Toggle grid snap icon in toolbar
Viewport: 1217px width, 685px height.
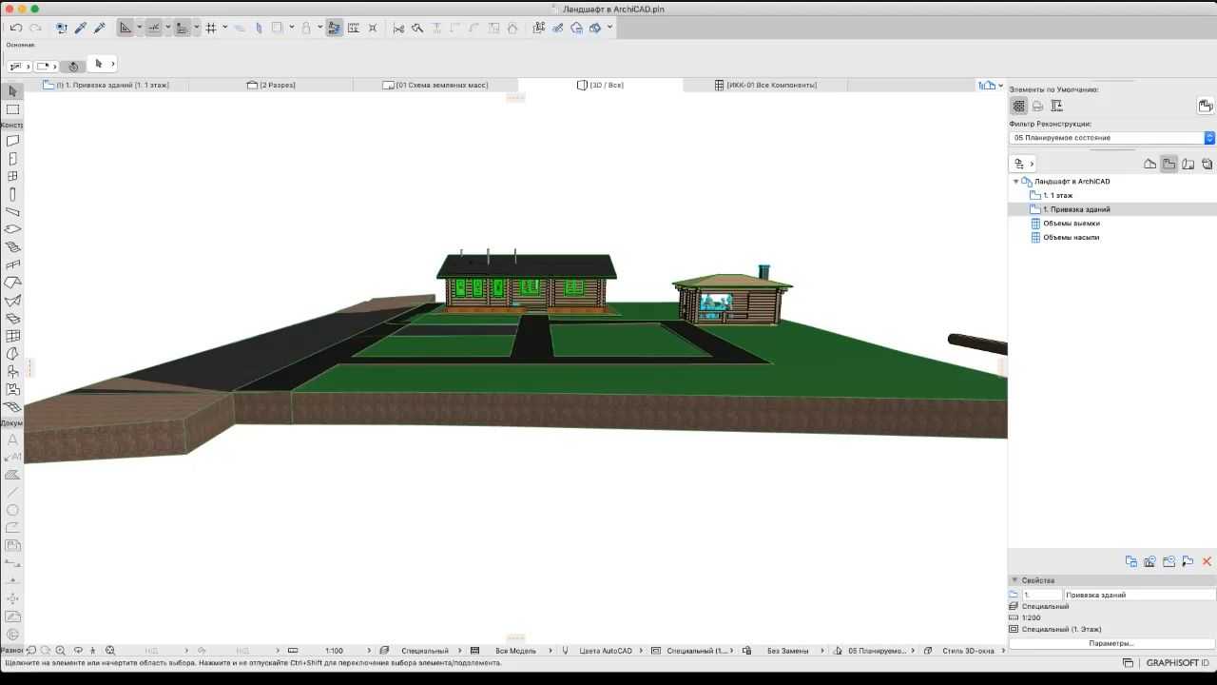211,29
